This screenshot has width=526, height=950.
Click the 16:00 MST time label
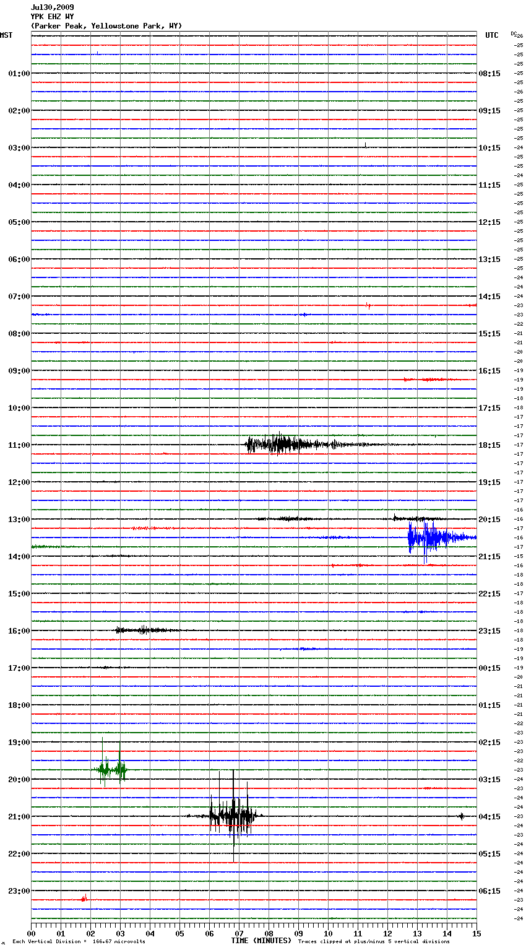click(19, 631)
